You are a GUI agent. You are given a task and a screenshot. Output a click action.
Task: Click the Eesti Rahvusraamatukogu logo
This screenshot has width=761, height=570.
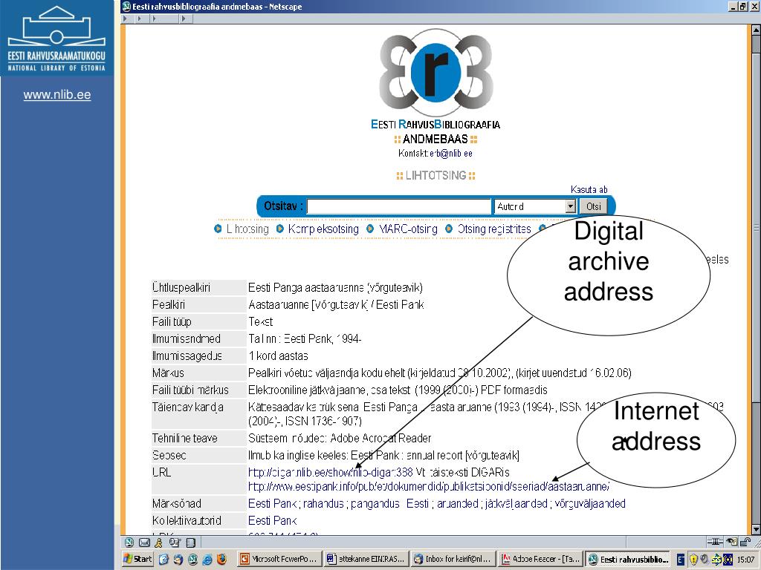pos(56,38)
